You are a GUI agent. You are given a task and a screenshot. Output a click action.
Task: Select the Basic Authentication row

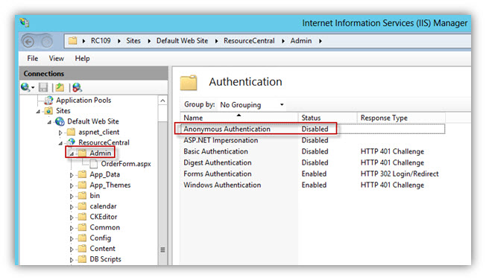(x=312, y=151)
